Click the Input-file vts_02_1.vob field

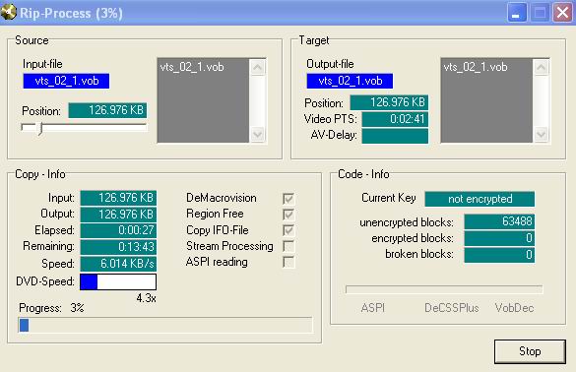pyautogui.click(x=66, y=81)
